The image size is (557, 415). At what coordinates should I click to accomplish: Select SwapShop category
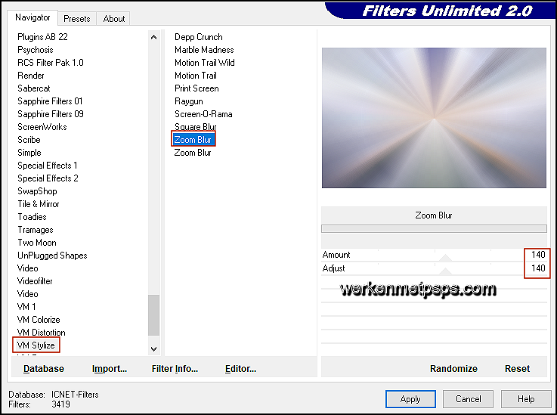[37, 191]
